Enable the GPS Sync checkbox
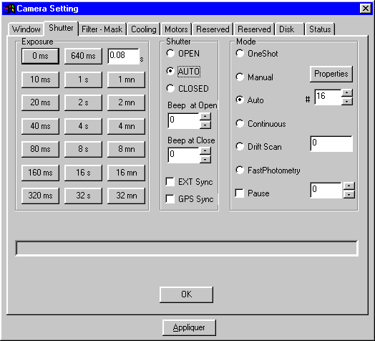375x341 pixels. 170,199
